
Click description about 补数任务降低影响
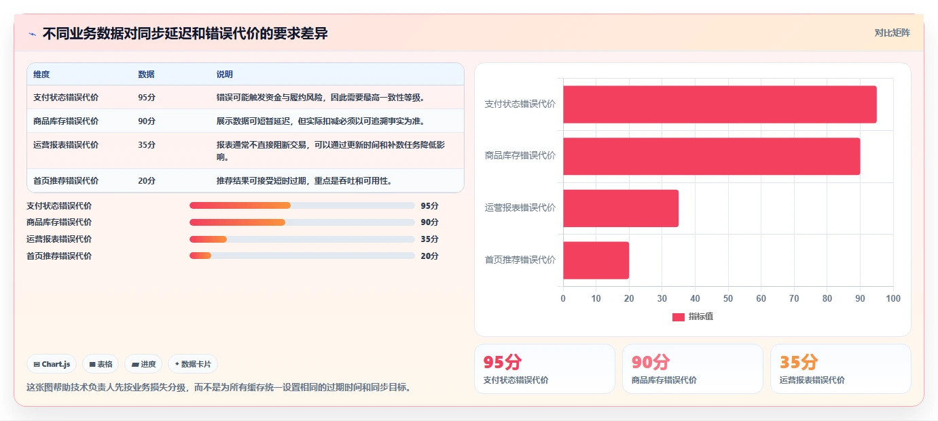point(331,151)
